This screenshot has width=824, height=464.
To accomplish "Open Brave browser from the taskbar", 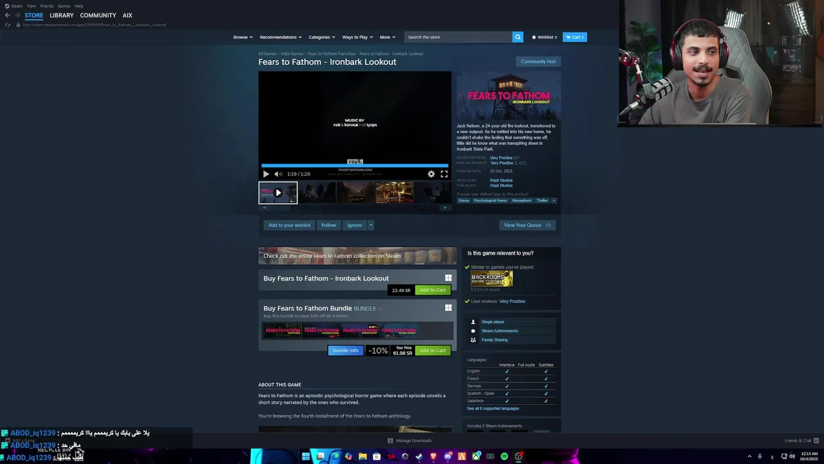I will [433, 456].
